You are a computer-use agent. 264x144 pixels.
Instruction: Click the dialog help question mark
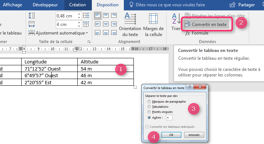point(190,87)
